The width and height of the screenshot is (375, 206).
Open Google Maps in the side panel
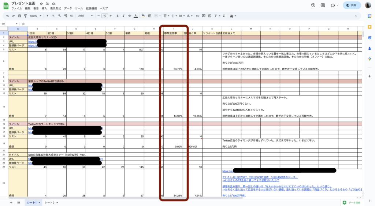coord(370,59)
